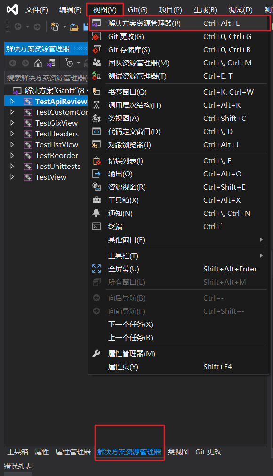273x476 pixels.
Task: Open Git 更改(G) from the View menu
Action: (x=178, y=36)
